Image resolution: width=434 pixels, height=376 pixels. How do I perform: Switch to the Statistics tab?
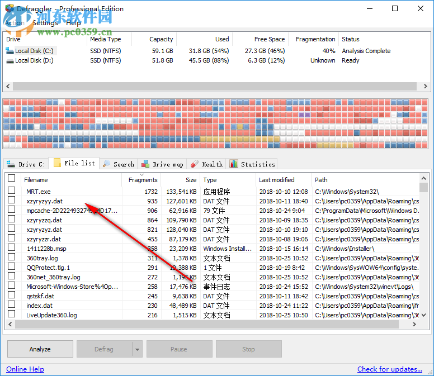pyautogui.click(x=252, y=164)
